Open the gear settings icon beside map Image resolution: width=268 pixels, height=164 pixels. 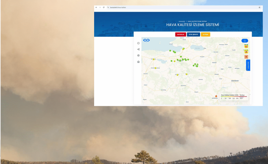(x=139, y=56)
